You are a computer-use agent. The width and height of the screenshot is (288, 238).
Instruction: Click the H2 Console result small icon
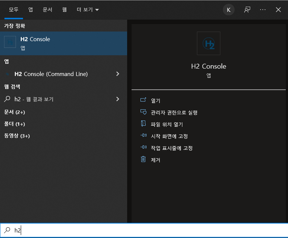click(10, 42)
